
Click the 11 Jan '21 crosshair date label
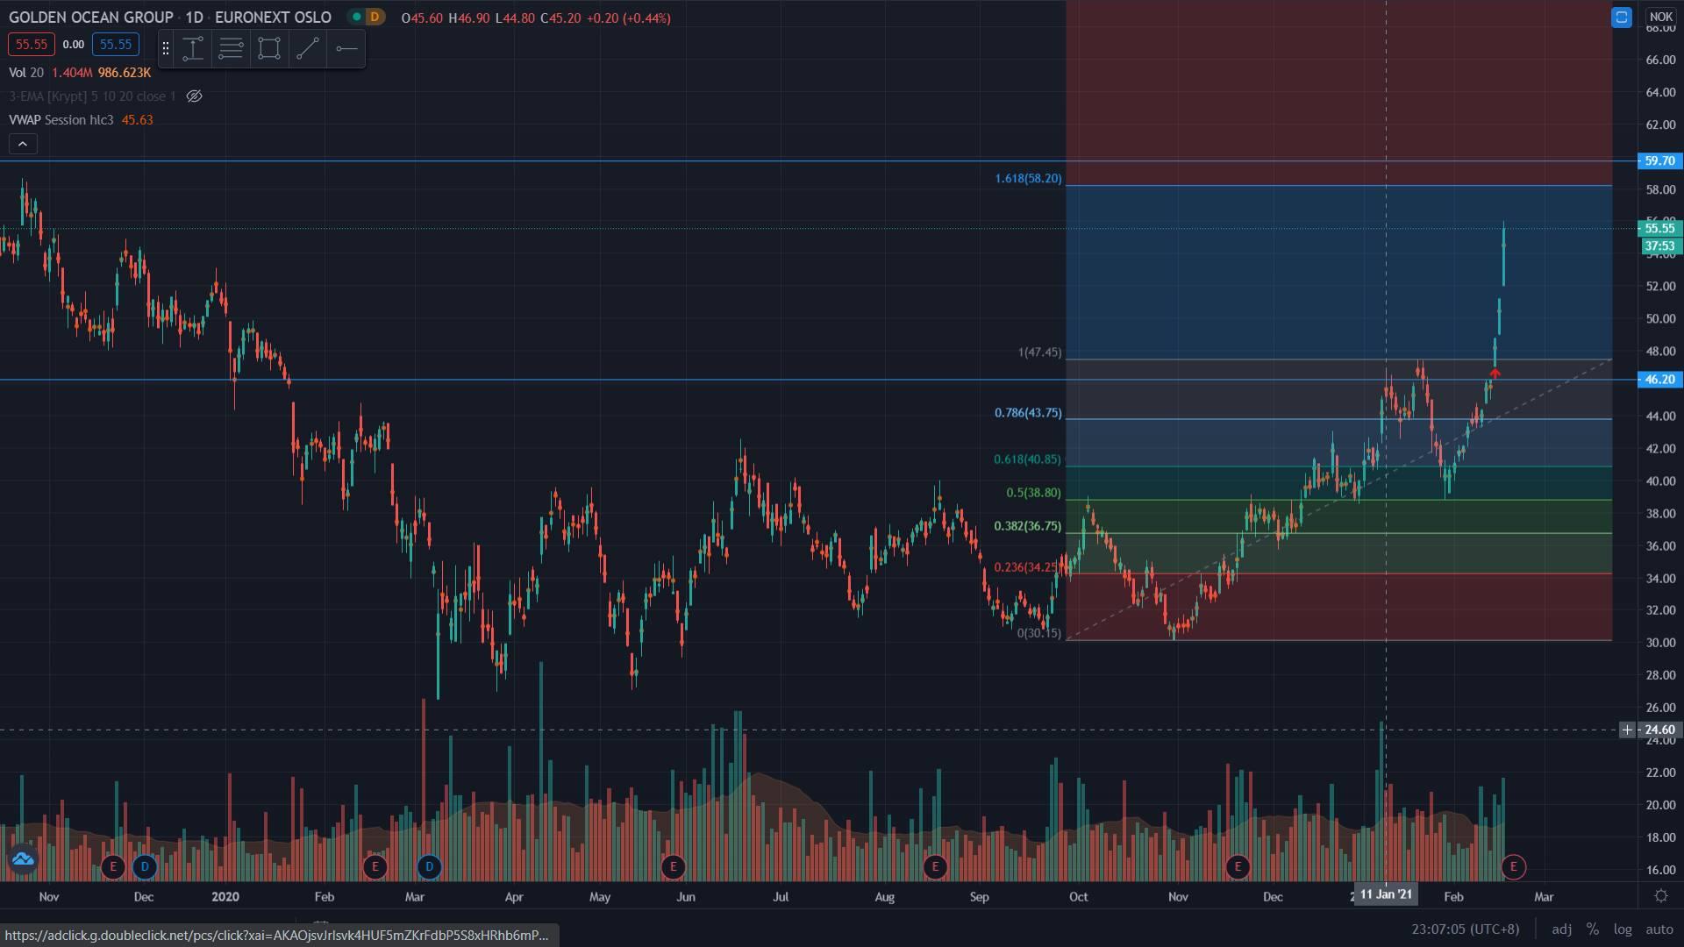click(1386, 894)
